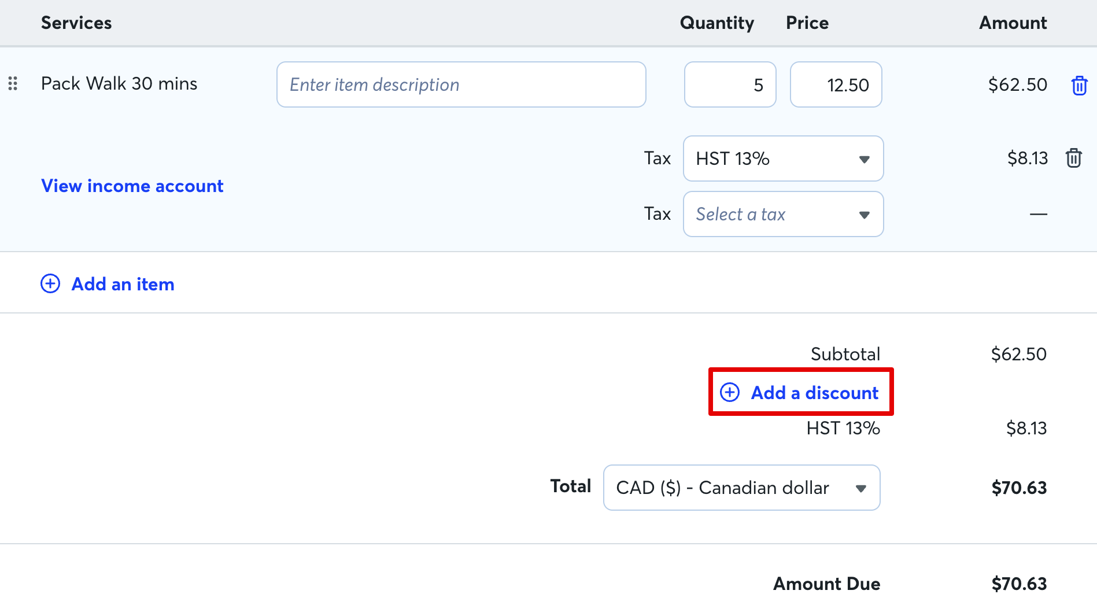Viewport: 1097px width, 605px height.
Task: Expand the Select a tax chevron
Action: pos(865,214)
